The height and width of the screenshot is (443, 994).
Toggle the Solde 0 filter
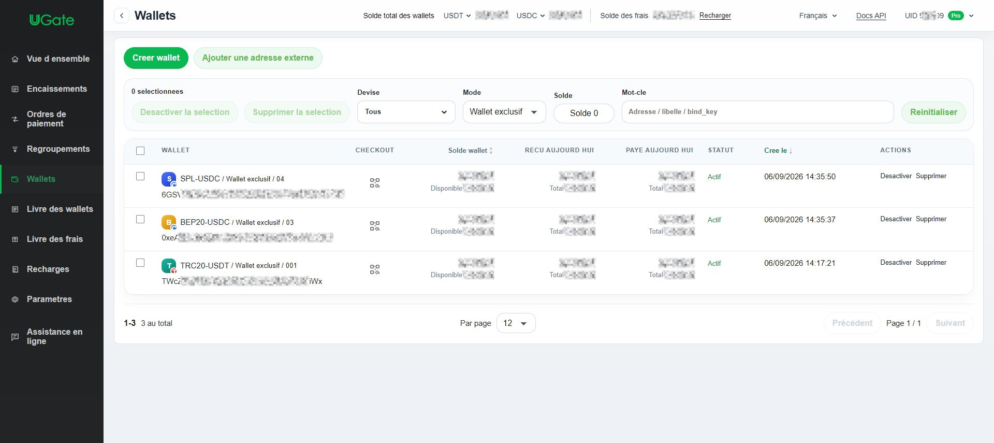pos(584,113)
